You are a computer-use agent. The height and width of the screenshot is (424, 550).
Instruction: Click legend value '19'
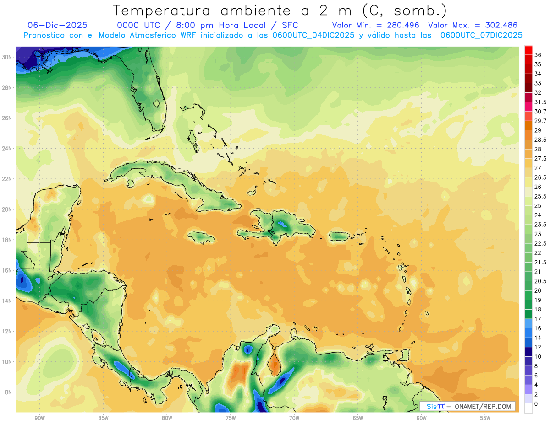click(538, 300)
